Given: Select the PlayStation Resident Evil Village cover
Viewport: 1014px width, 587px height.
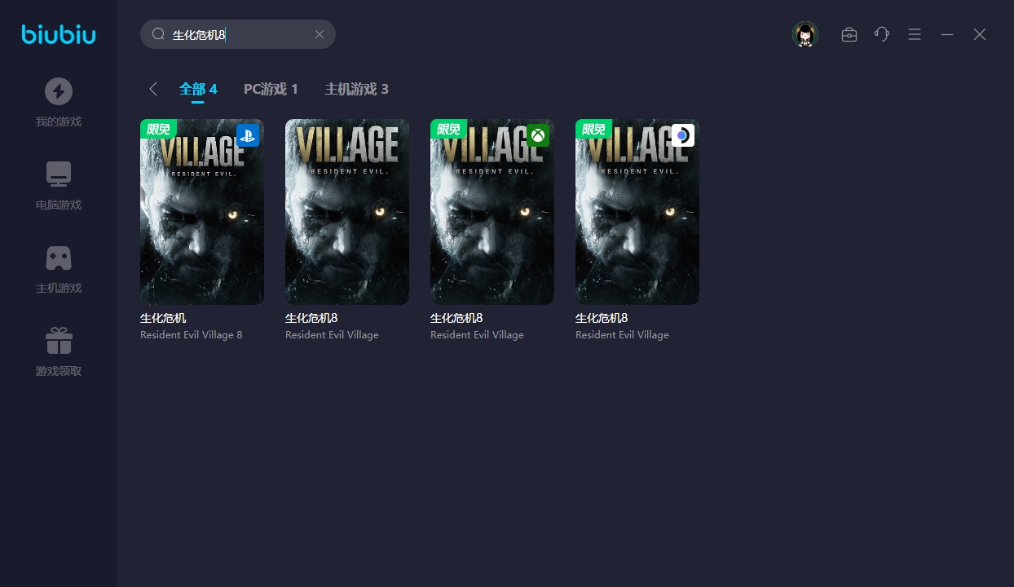Looking at the screenshot, I should click(x=202, y=212).
